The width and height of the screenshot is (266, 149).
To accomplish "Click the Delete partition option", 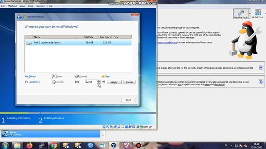I will (57, 77).
